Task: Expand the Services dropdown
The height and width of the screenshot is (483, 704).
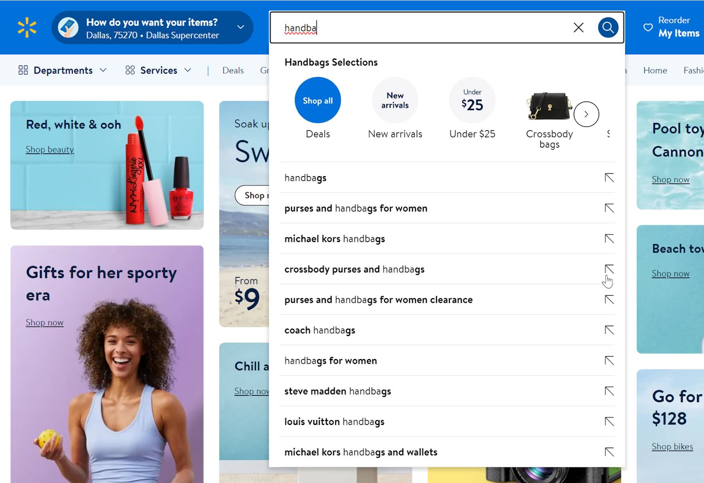Action: 158,70
